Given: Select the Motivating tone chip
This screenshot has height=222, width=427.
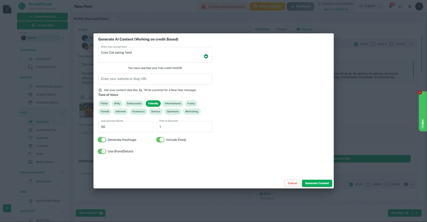Looking at the screenshot, I should tap(192, 112).
